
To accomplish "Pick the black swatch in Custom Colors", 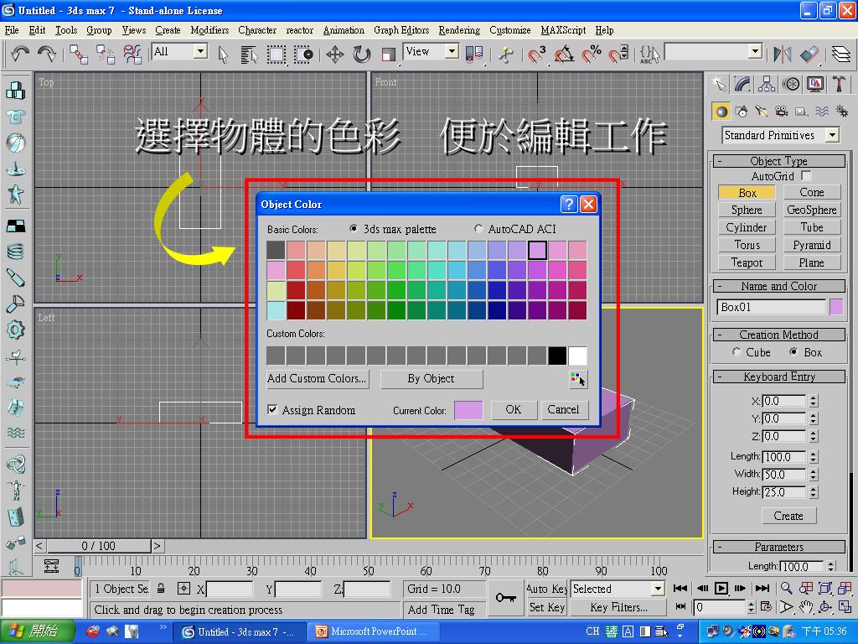I will click(x=557, y=356).
